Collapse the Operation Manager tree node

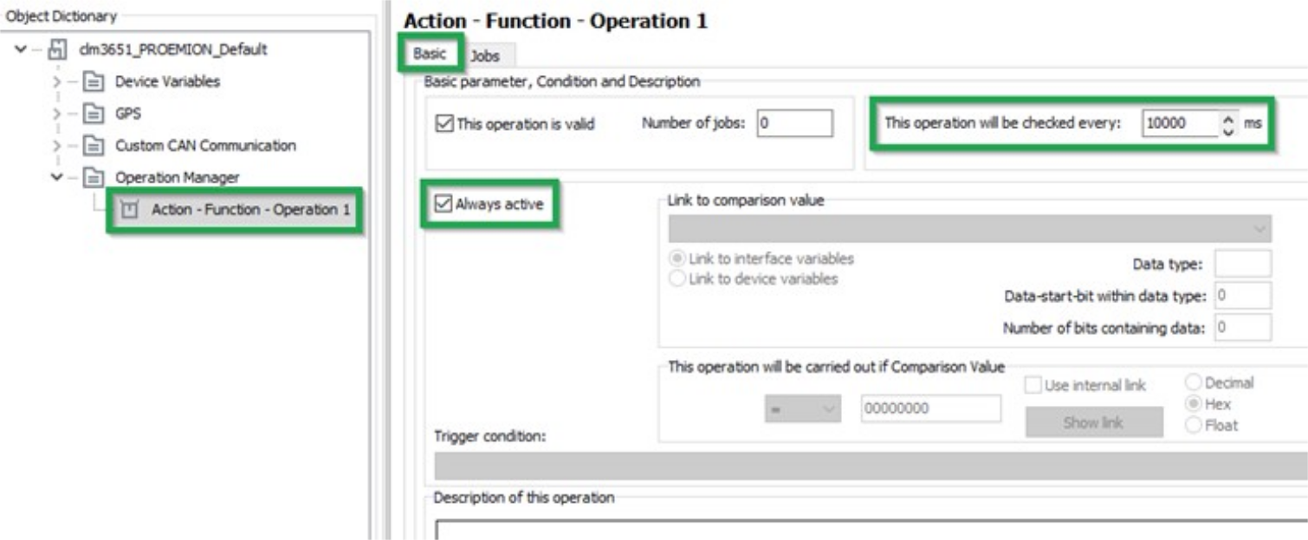click(58, 177)
